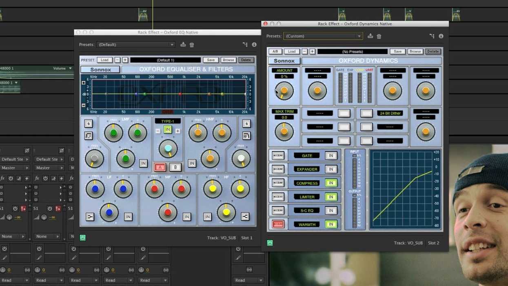
Task: Enable GATE IN button in Oxford Dynamics
Action: [x=331, y=155]
